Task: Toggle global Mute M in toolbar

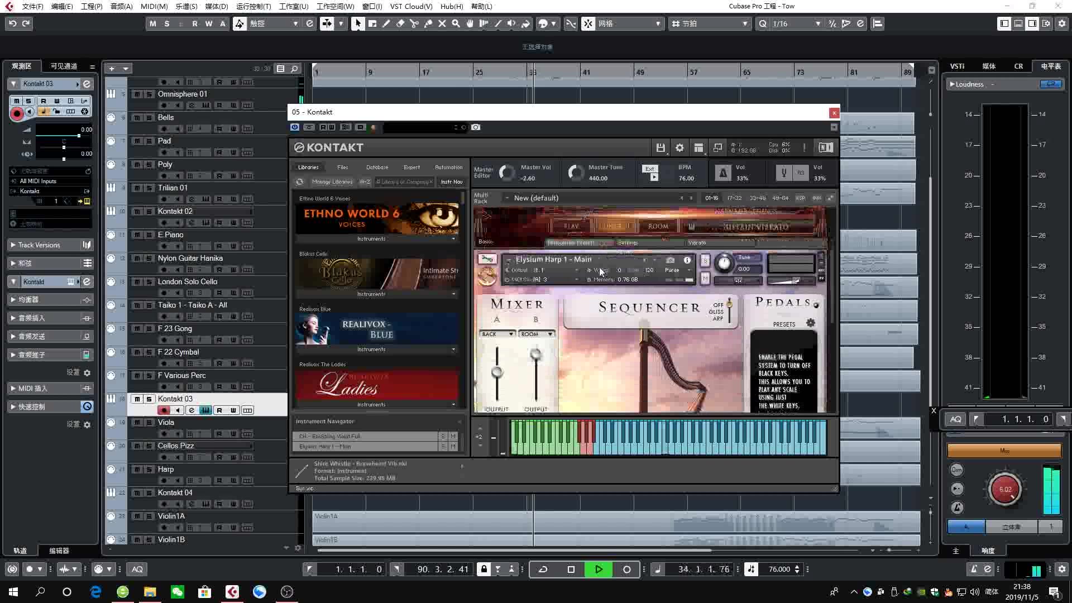Action: (153, 23)
